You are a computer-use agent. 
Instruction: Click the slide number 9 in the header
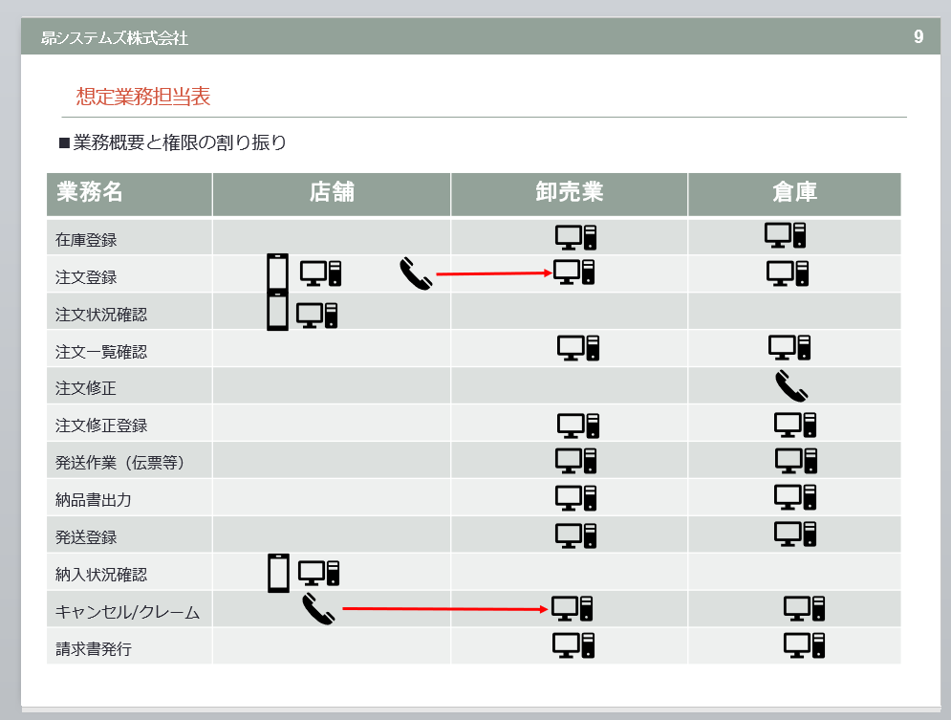(x=919, y=37)
